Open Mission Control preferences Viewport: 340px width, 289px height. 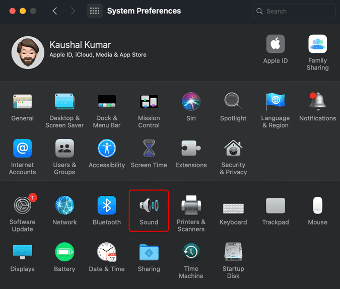149,110
